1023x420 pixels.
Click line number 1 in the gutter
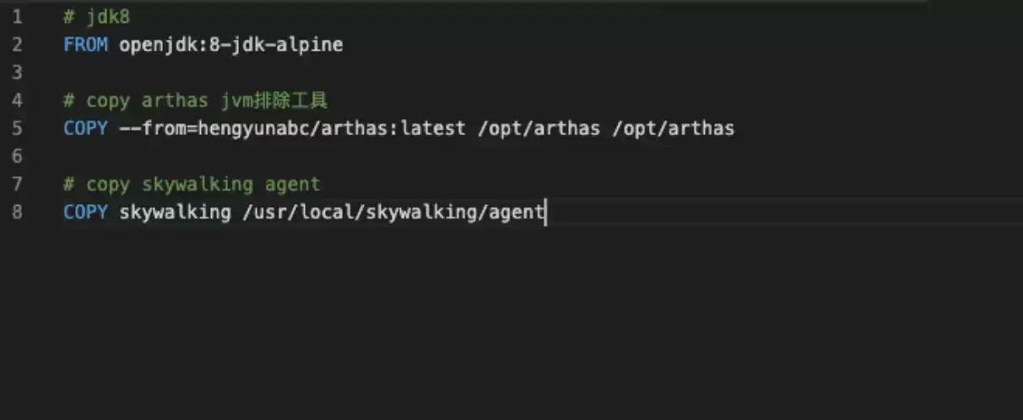coord(17,17)
